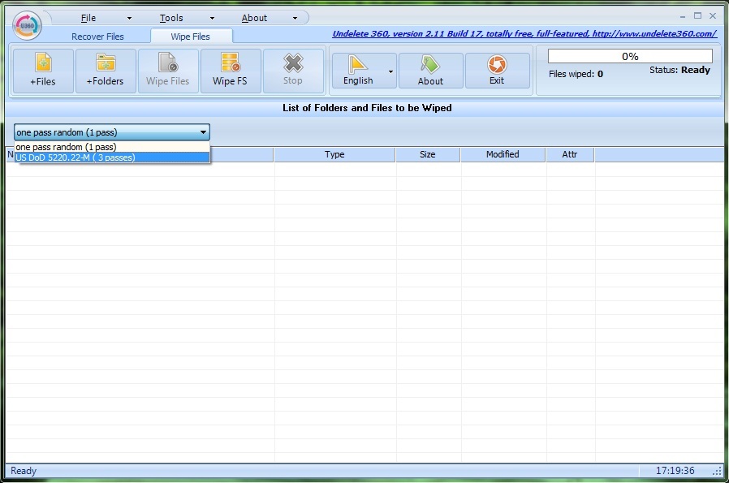
Task: Maximize the Undelete 360 window
Action: coord(697,15)
